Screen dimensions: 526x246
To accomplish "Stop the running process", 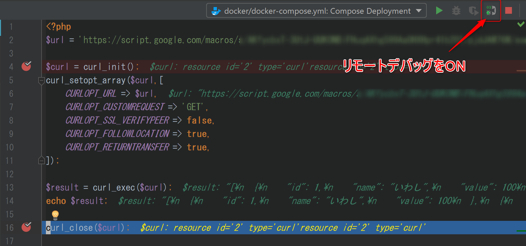I will click(509, 11).
